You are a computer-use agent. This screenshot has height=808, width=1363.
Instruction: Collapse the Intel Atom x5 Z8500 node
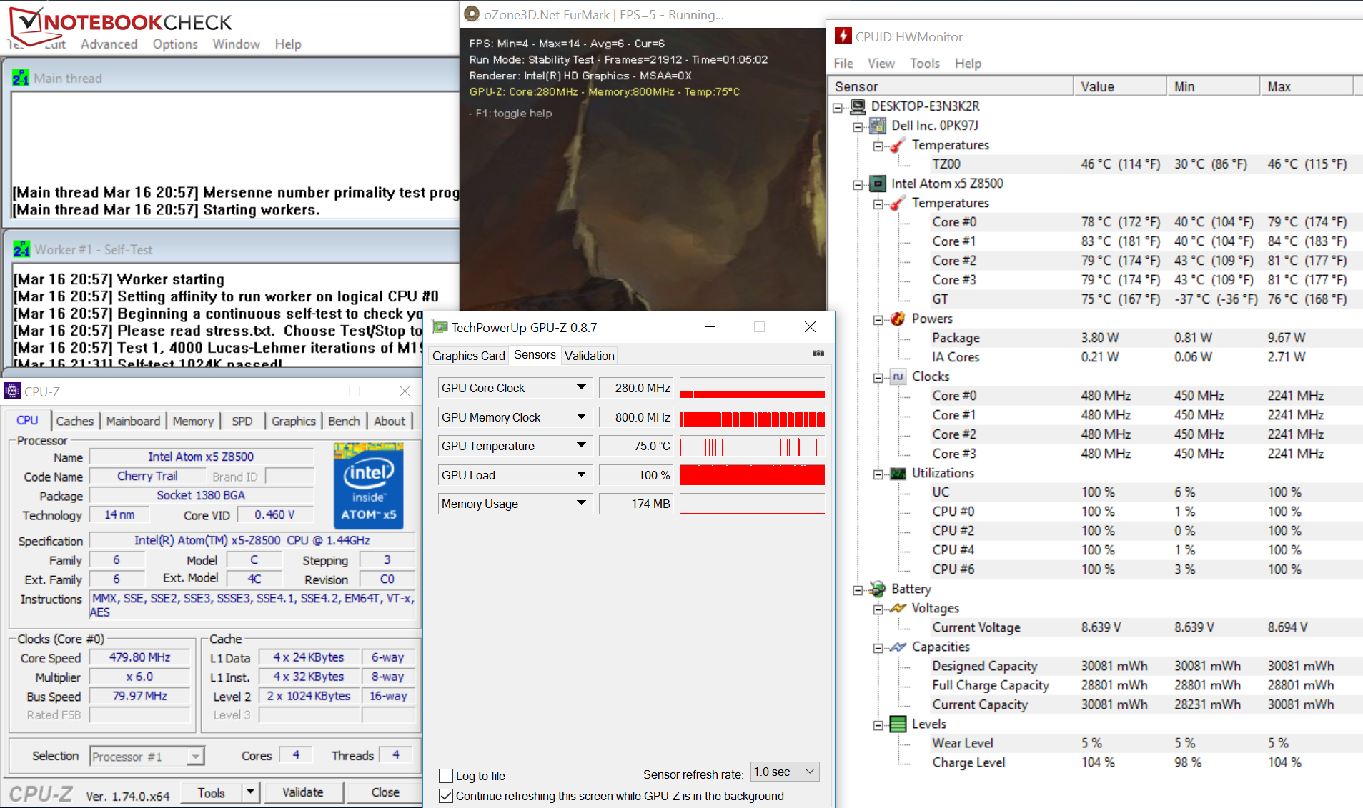pos(858,185)
